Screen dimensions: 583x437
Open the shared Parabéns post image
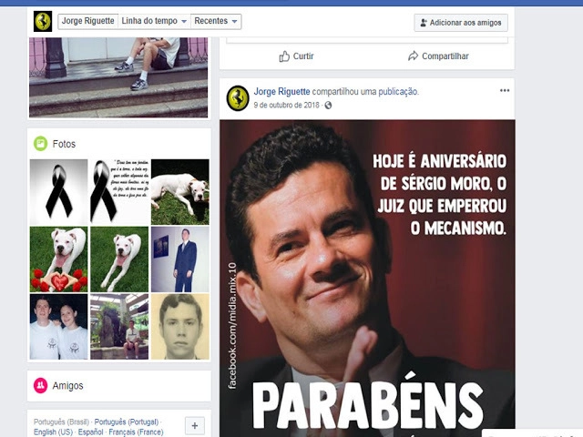coord(367,273)
